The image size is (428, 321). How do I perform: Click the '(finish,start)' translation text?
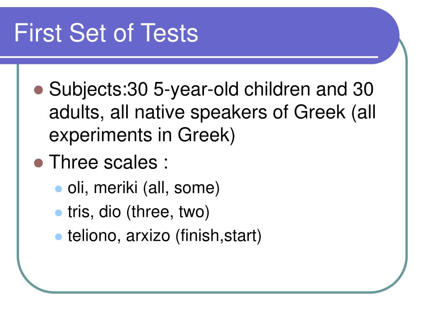pyautogui.click(x=218, y=236)
